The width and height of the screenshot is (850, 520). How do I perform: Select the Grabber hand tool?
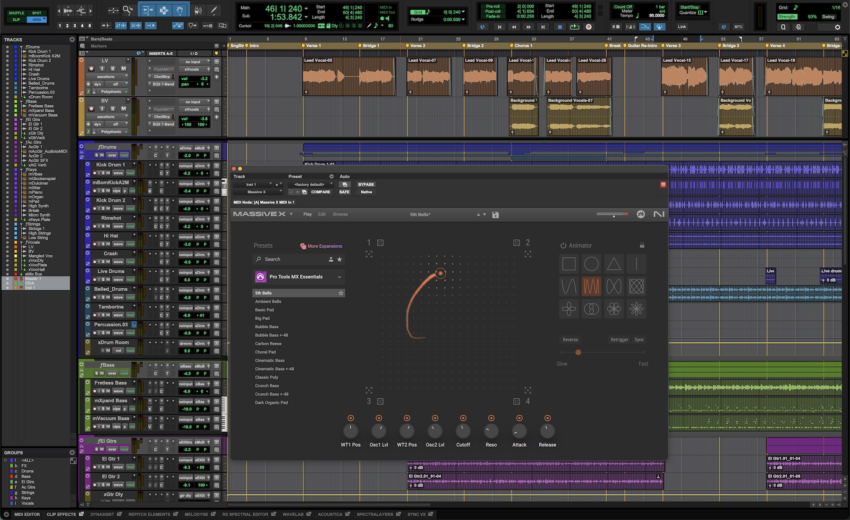point(180,10)
